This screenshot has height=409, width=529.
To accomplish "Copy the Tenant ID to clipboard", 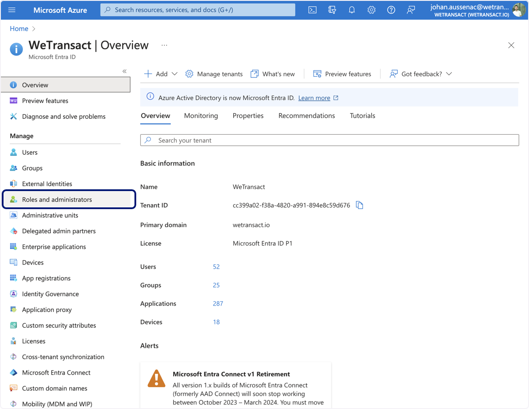I will pos(359,205).
